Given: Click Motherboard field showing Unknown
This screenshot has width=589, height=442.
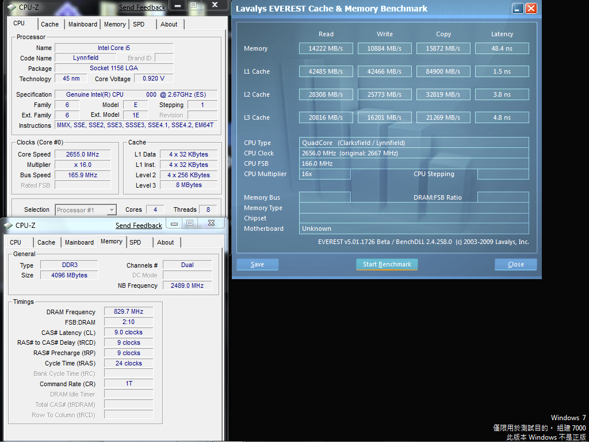Looking at the screenshot, I should (414, 228).
